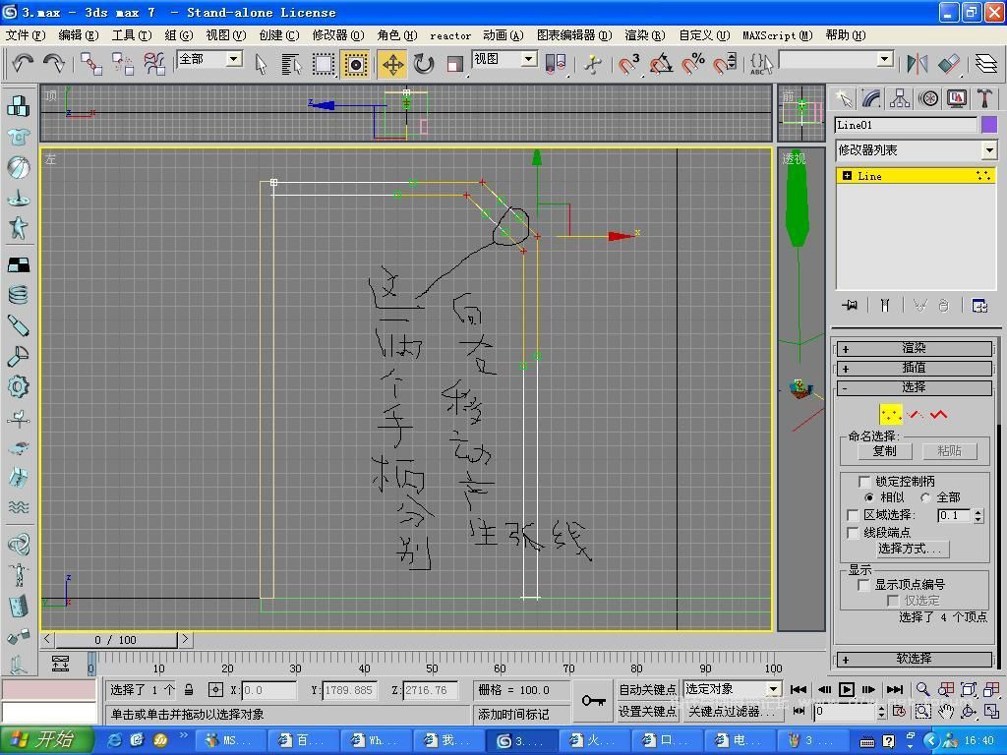Open Configure Modifier Sets icon
1007x755 pixels.
coord(980,305)
